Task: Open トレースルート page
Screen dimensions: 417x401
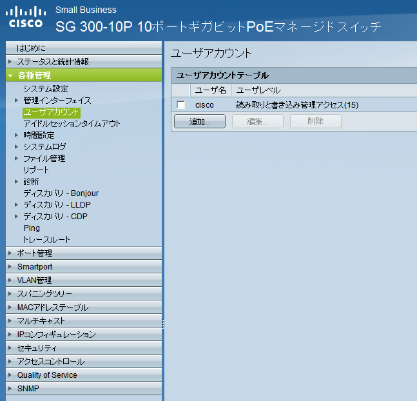Action: click(46, 239)
